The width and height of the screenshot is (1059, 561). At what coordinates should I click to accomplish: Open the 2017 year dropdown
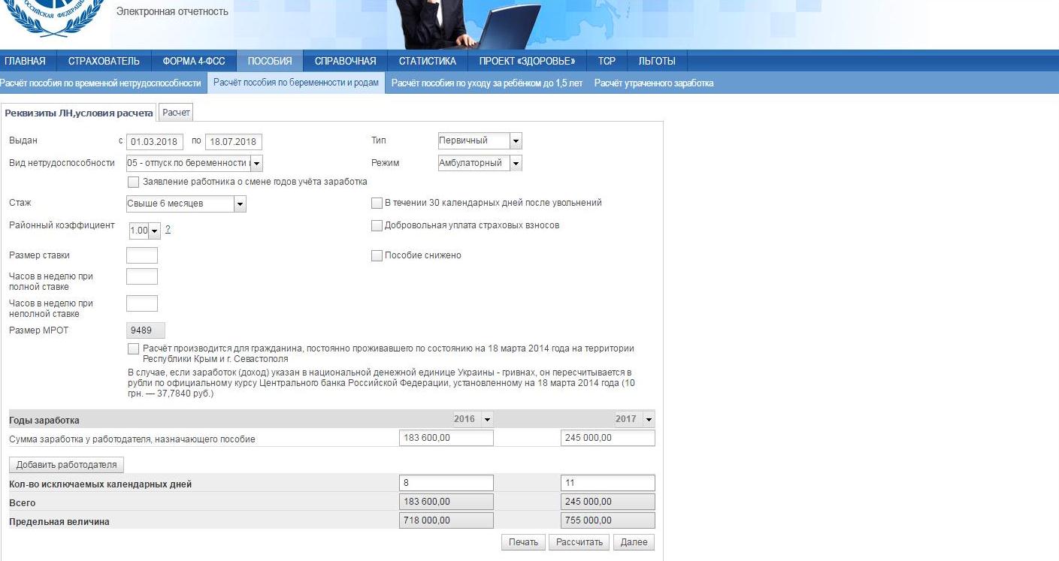634,419
